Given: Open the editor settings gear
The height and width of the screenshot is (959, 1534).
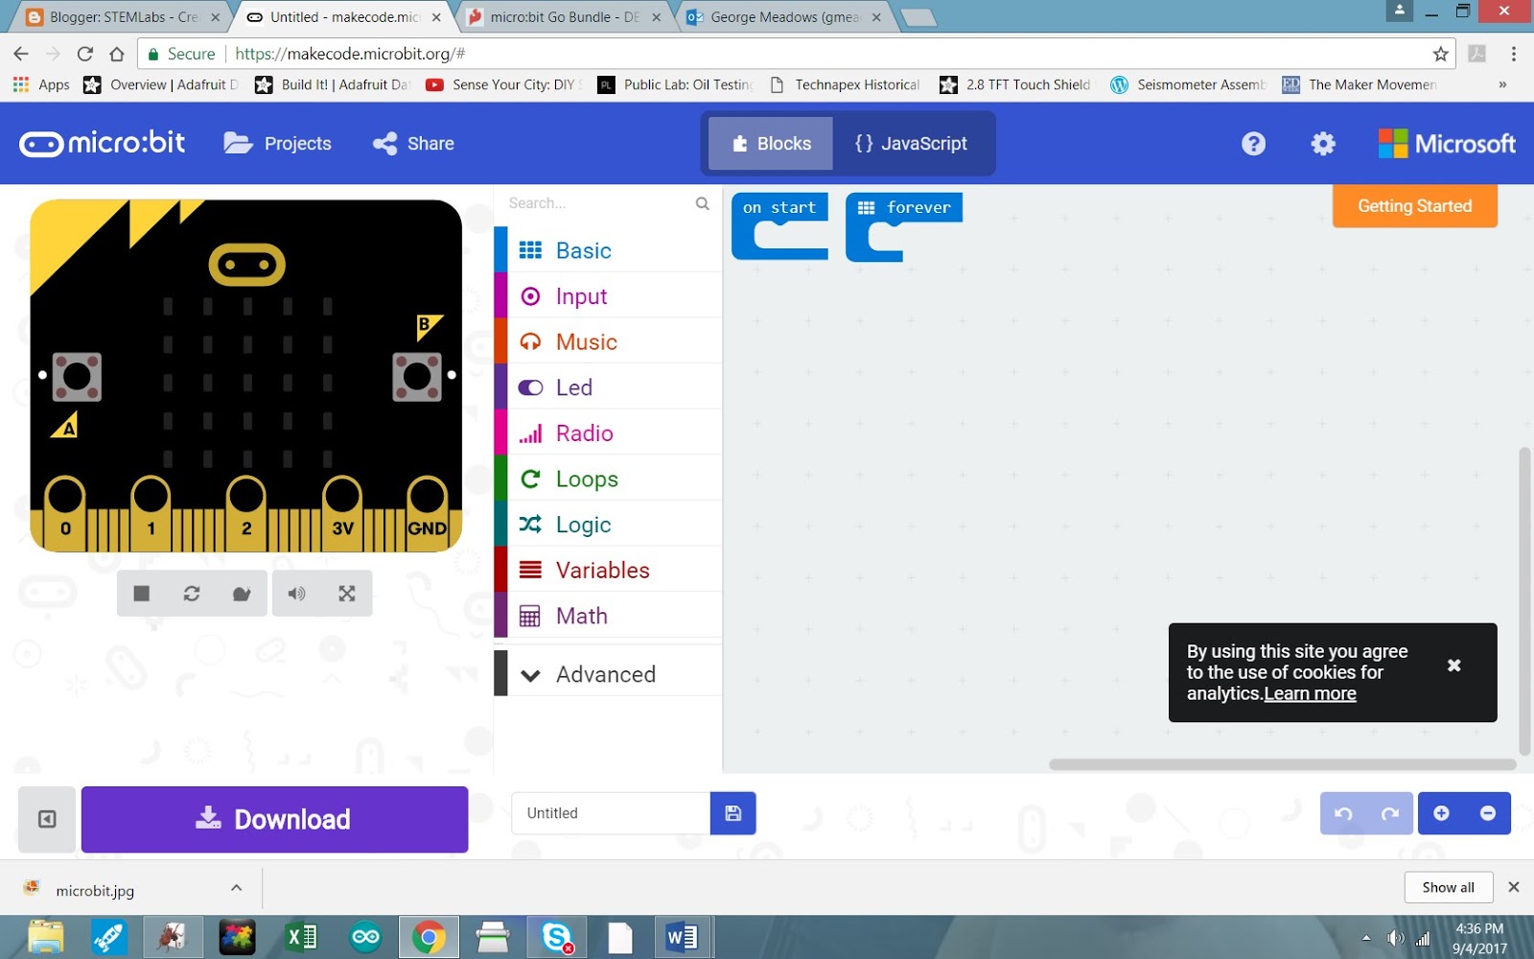Looking at the screenshot, I should coord(1322,143).
